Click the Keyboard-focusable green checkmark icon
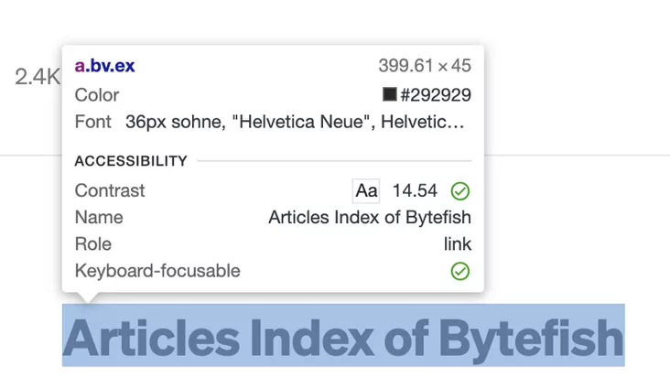This screenshot has width=670, height=378. coord(460,271)
